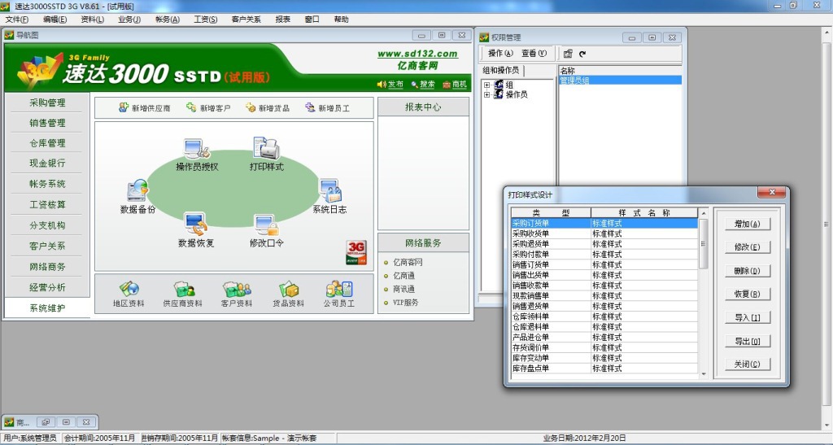The image size is (833, 445).
Task: Click the 增加(A) button
Action: tap(747, 224)
